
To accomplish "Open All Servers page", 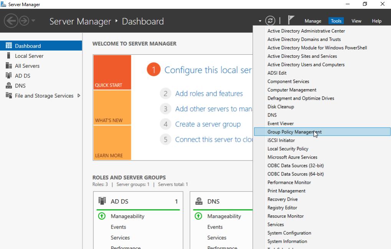I will [x=27, y=66].
